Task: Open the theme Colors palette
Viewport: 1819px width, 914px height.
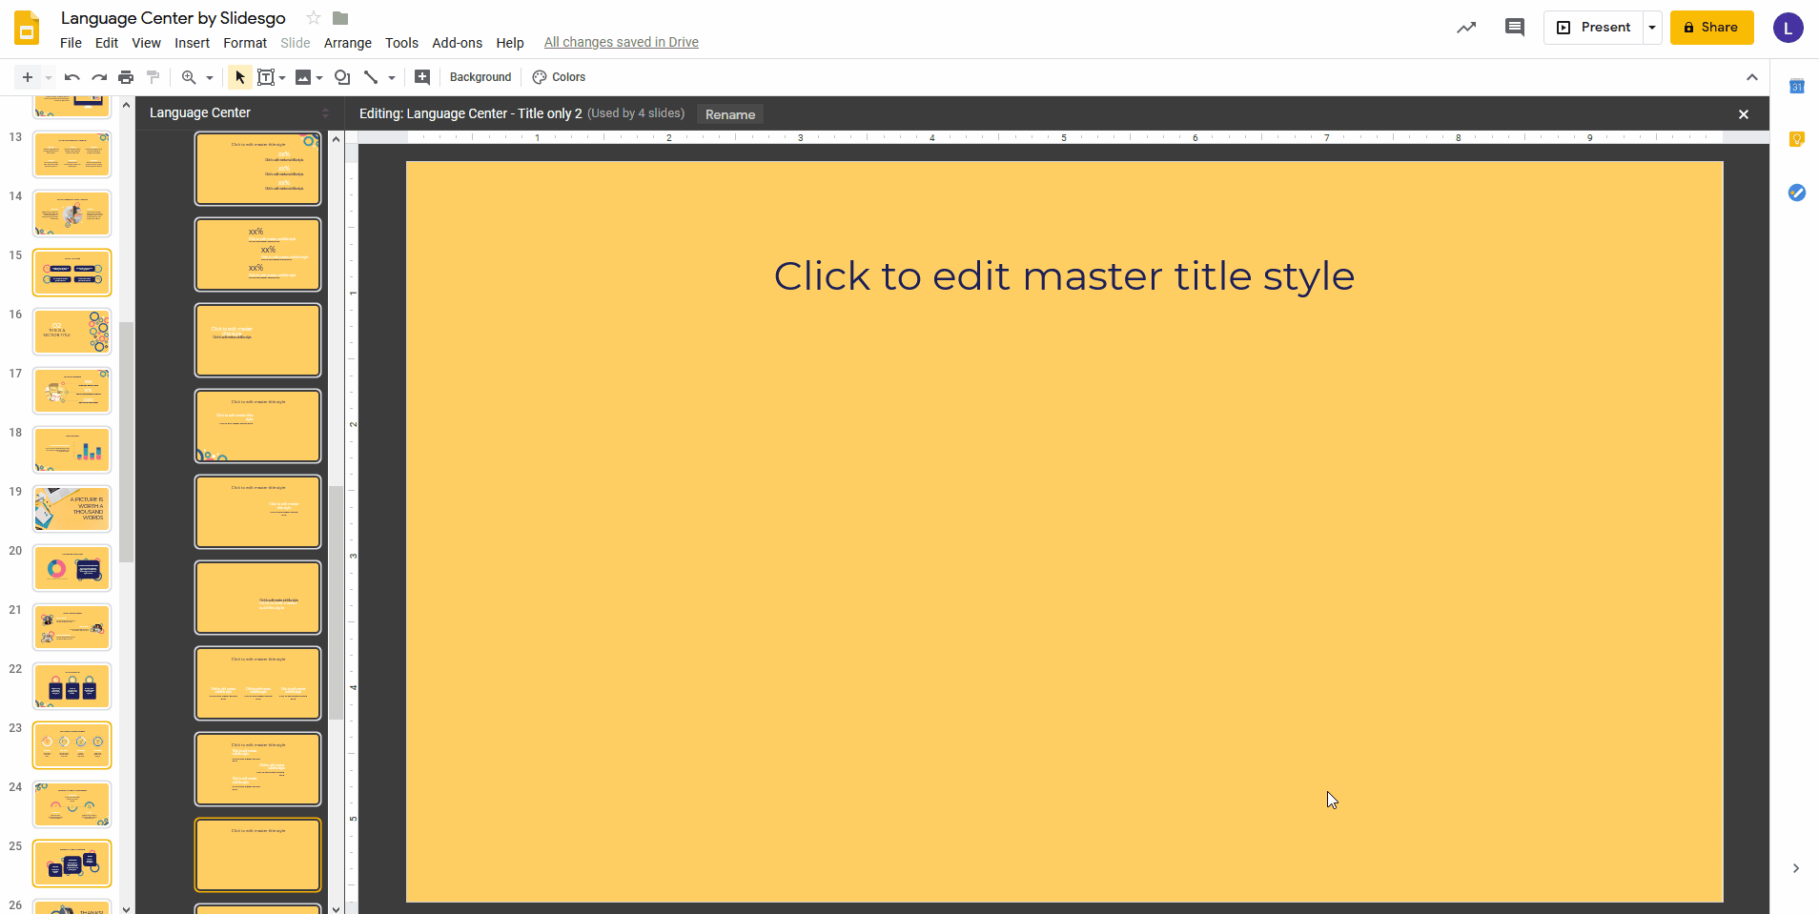Action: pyautogui.click(x=559, y=77)
